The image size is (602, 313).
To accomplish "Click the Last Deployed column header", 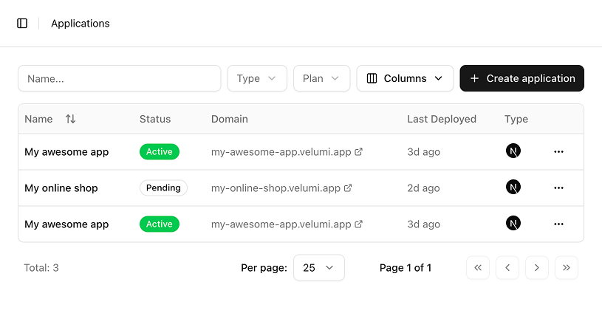I will point(442,119).
